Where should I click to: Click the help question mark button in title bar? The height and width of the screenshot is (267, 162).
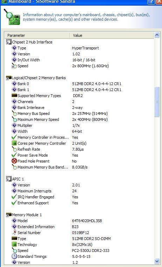[151, 2]
